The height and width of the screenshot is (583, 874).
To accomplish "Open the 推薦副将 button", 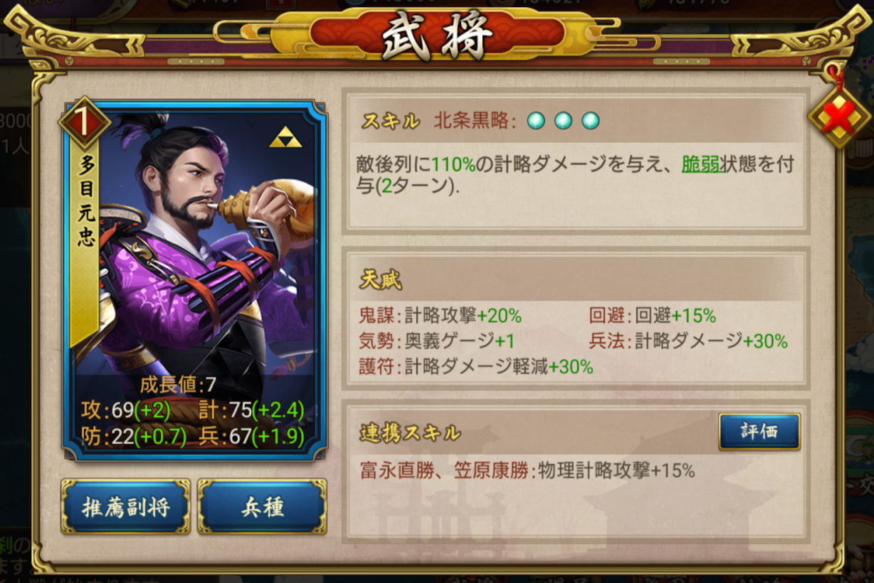I will [125, 507].
